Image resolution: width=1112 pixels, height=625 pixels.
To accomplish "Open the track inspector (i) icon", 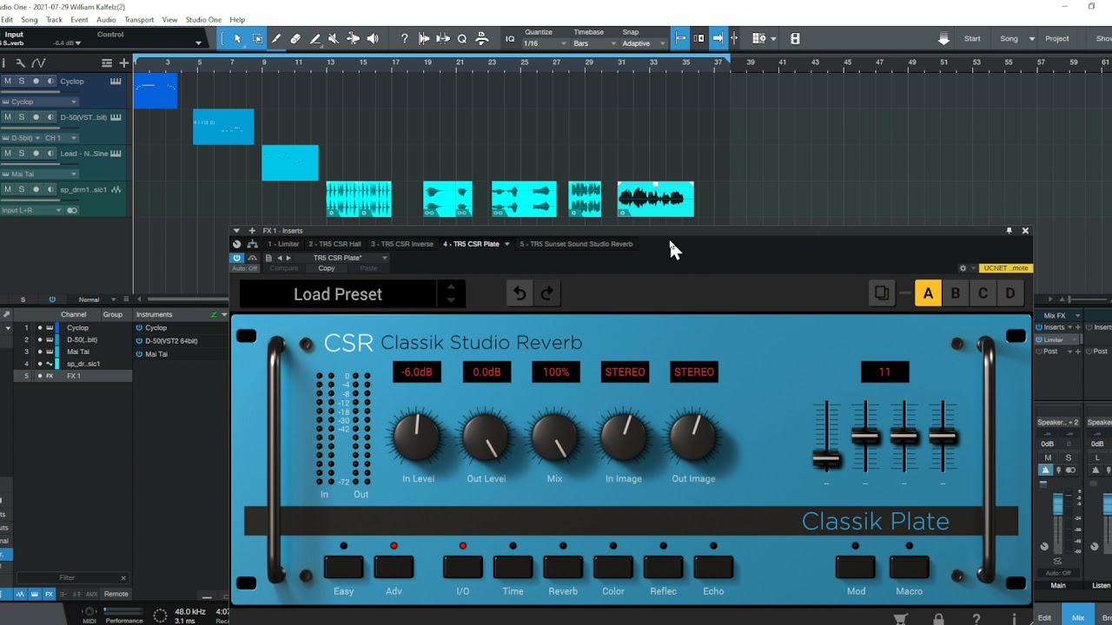I will click(x=4, y=62).
